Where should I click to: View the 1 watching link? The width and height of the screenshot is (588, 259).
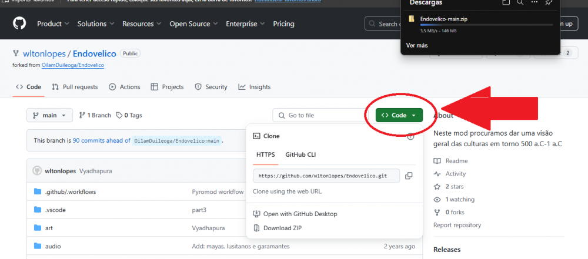(x=454, y=200)
